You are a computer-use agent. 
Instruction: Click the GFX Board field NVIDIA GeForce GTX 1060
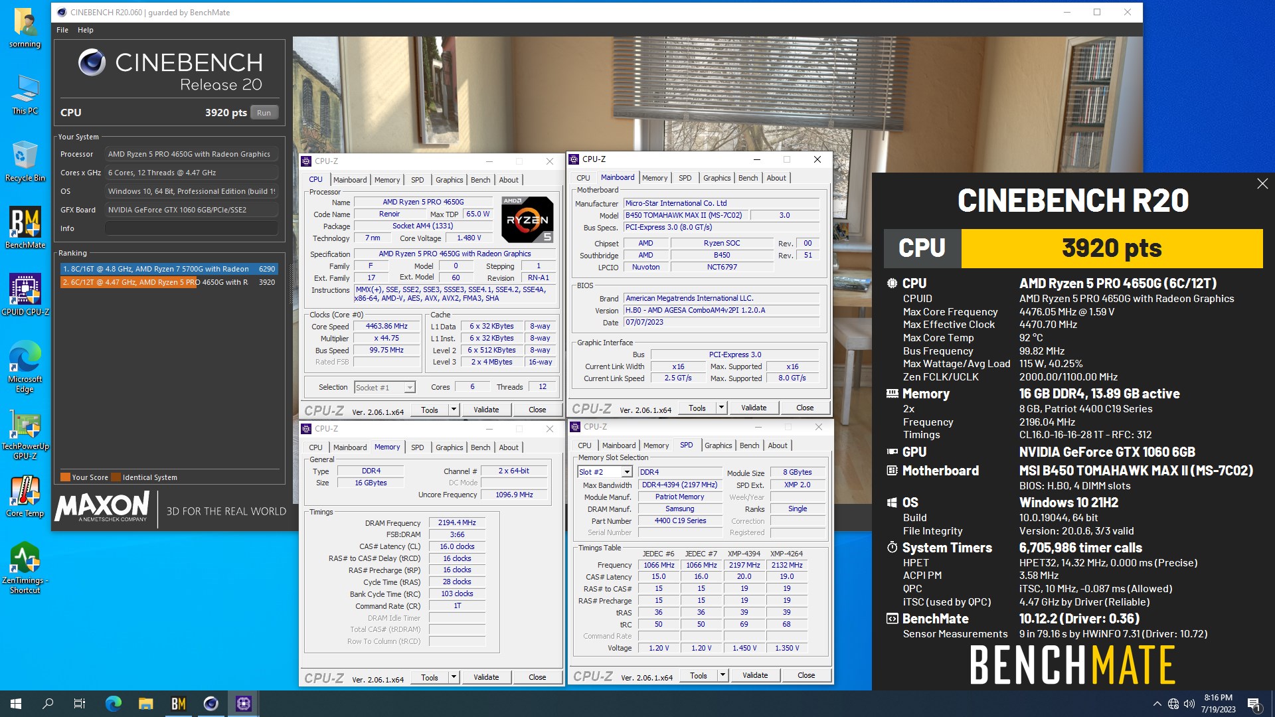pyautogui.click(x=191, y=210)
